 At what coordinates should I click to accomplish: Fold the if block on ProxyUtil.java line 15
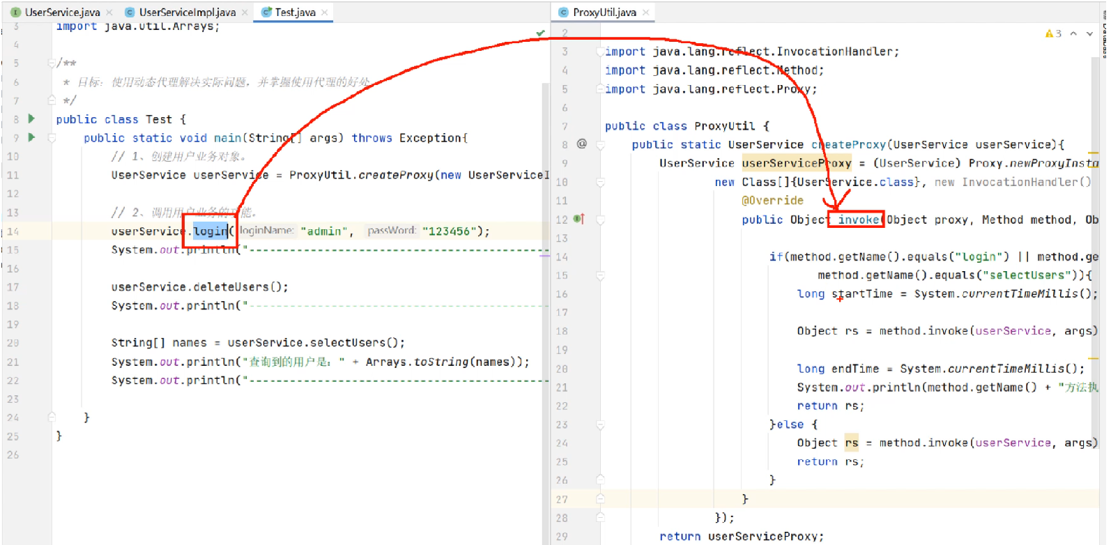tap(600, 275)
